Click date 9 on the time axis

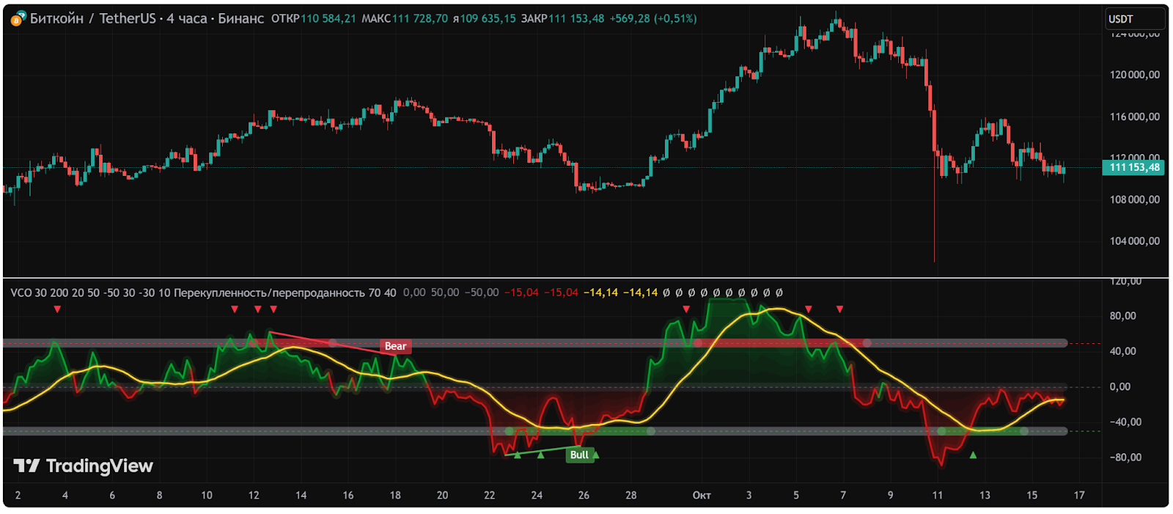pyautogui.click(x=890, y=495)
